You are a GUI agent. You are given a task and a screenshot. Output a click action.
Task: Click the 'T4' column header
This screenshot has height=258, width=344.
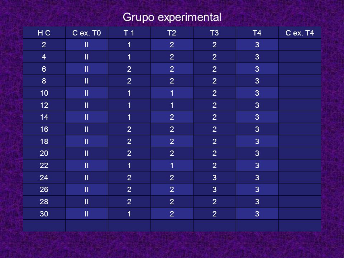(x=257, y=33)
